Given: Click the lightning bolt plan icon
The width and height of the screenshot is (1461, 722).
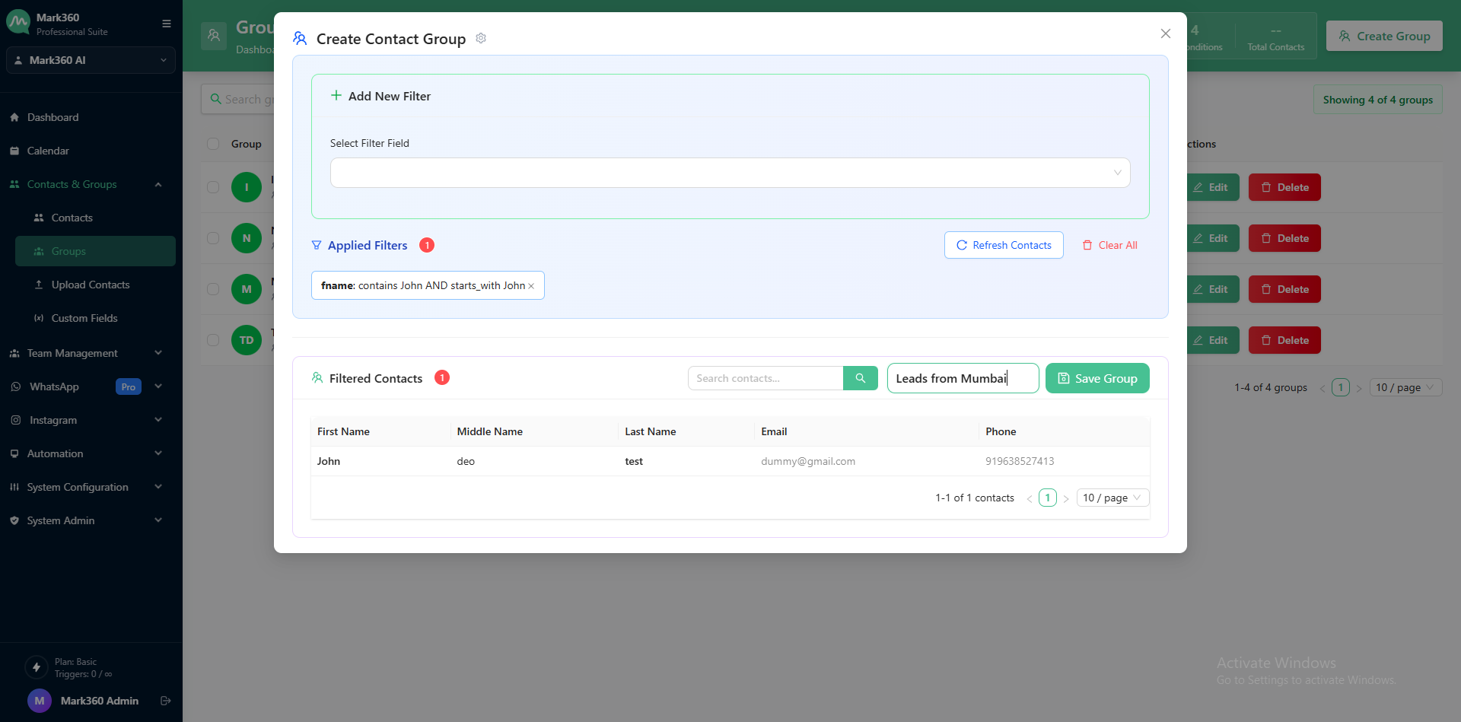Looking at the screenshot, I should click(36, 667).
